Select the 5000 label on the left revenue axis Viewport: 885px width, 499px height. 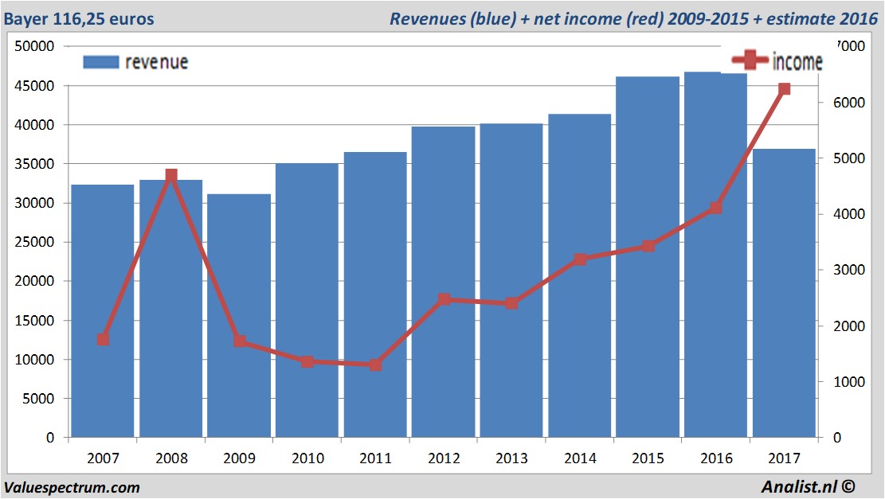tap(38, 398)
